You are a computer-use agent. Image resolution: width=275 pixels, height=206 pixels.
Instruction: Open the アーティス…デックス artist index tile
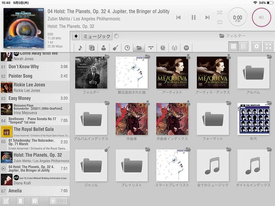213,73
